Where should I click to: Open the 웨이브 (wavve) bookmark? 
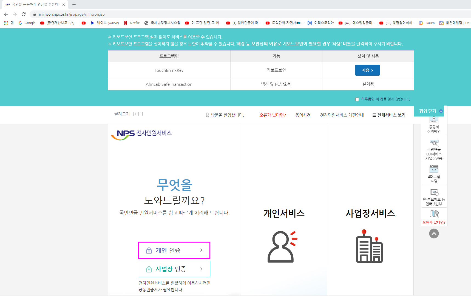click(x=105, y=23)
